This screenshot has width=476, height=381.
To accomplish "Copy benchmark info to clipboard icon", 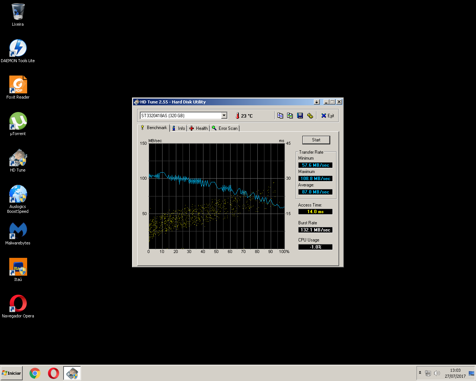I will coord(280,116).
